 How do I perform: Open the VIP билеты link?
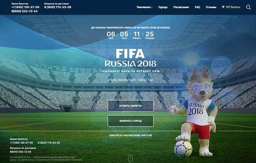pyautogui.click(x=233, y=7)
